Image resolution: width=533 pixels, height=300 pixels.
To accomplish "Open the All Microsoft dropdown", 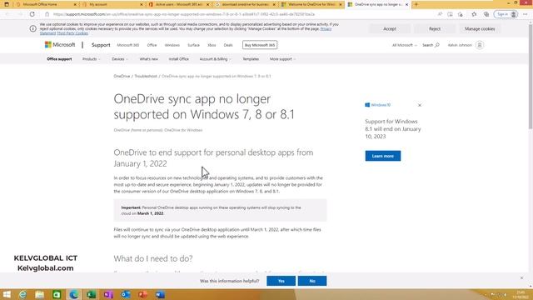I will [x=404, y=45].
